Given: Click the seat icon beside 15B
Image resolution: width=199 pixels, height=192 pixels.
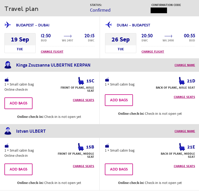Looking at the screenshot, I should coord(81,147).
